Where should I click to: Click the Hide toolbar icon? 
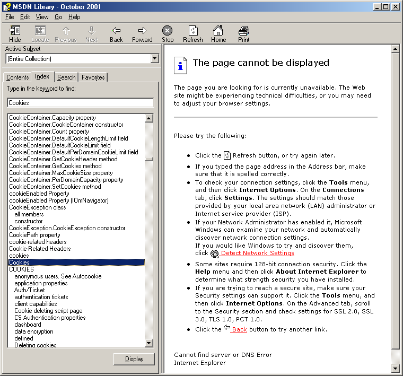(x=15, y=31)
